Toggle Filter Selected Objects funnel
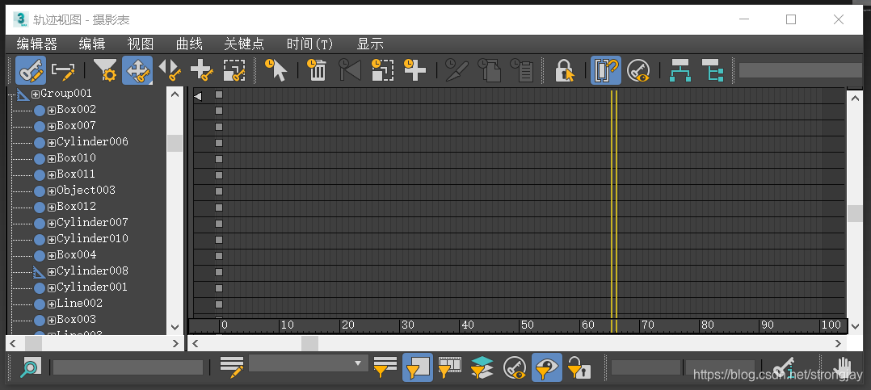The height and width of the screenshot is (390, 871). click(418, 367)
